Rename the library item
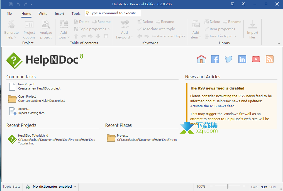This screenshot has width=283, height=191. [232, 22]
